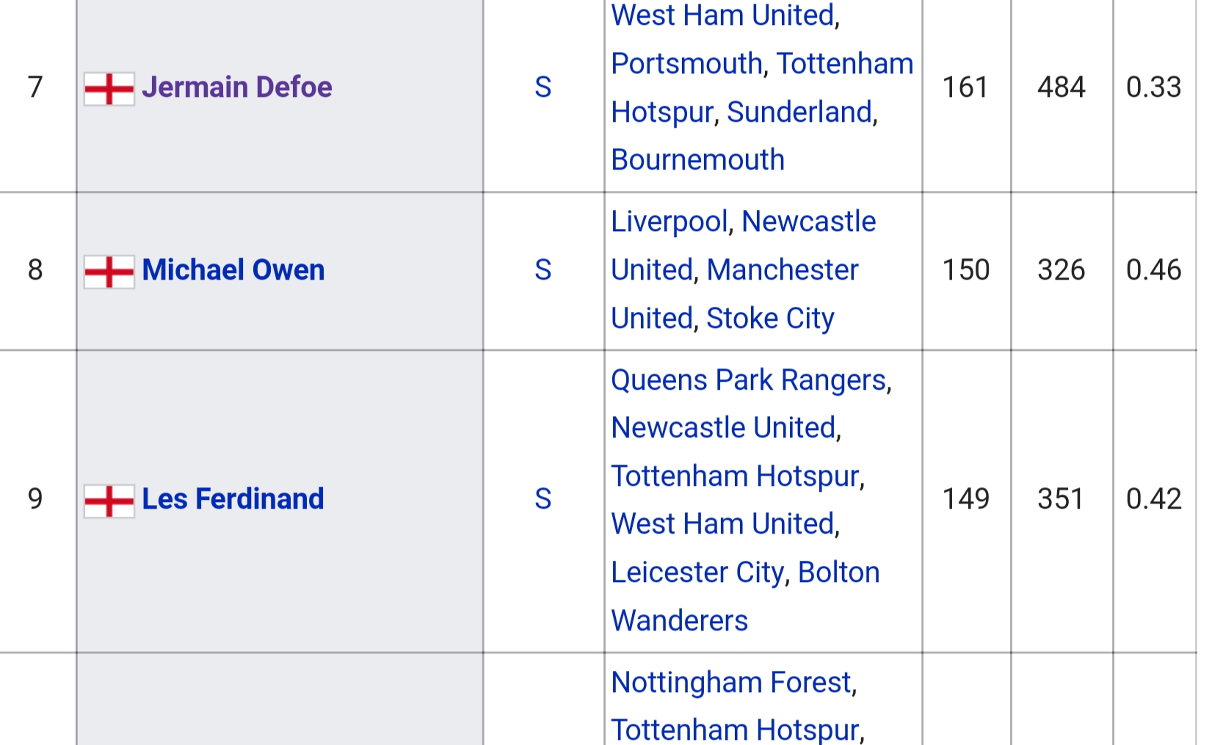Open the Portsmouth club link

[686, 63]
